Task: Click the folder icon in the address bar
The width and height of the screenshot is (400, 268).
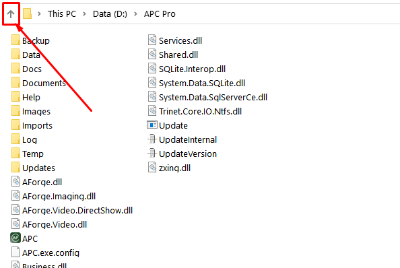Action: coord(27,13)
